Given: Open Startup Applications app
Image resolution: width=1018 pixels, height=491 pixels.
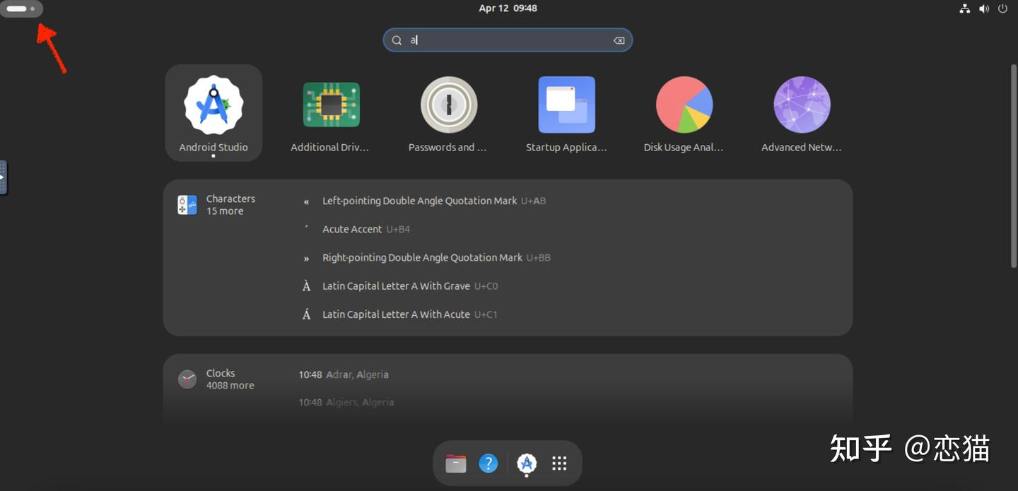Looking at the screenshot, I should (566, 113).
